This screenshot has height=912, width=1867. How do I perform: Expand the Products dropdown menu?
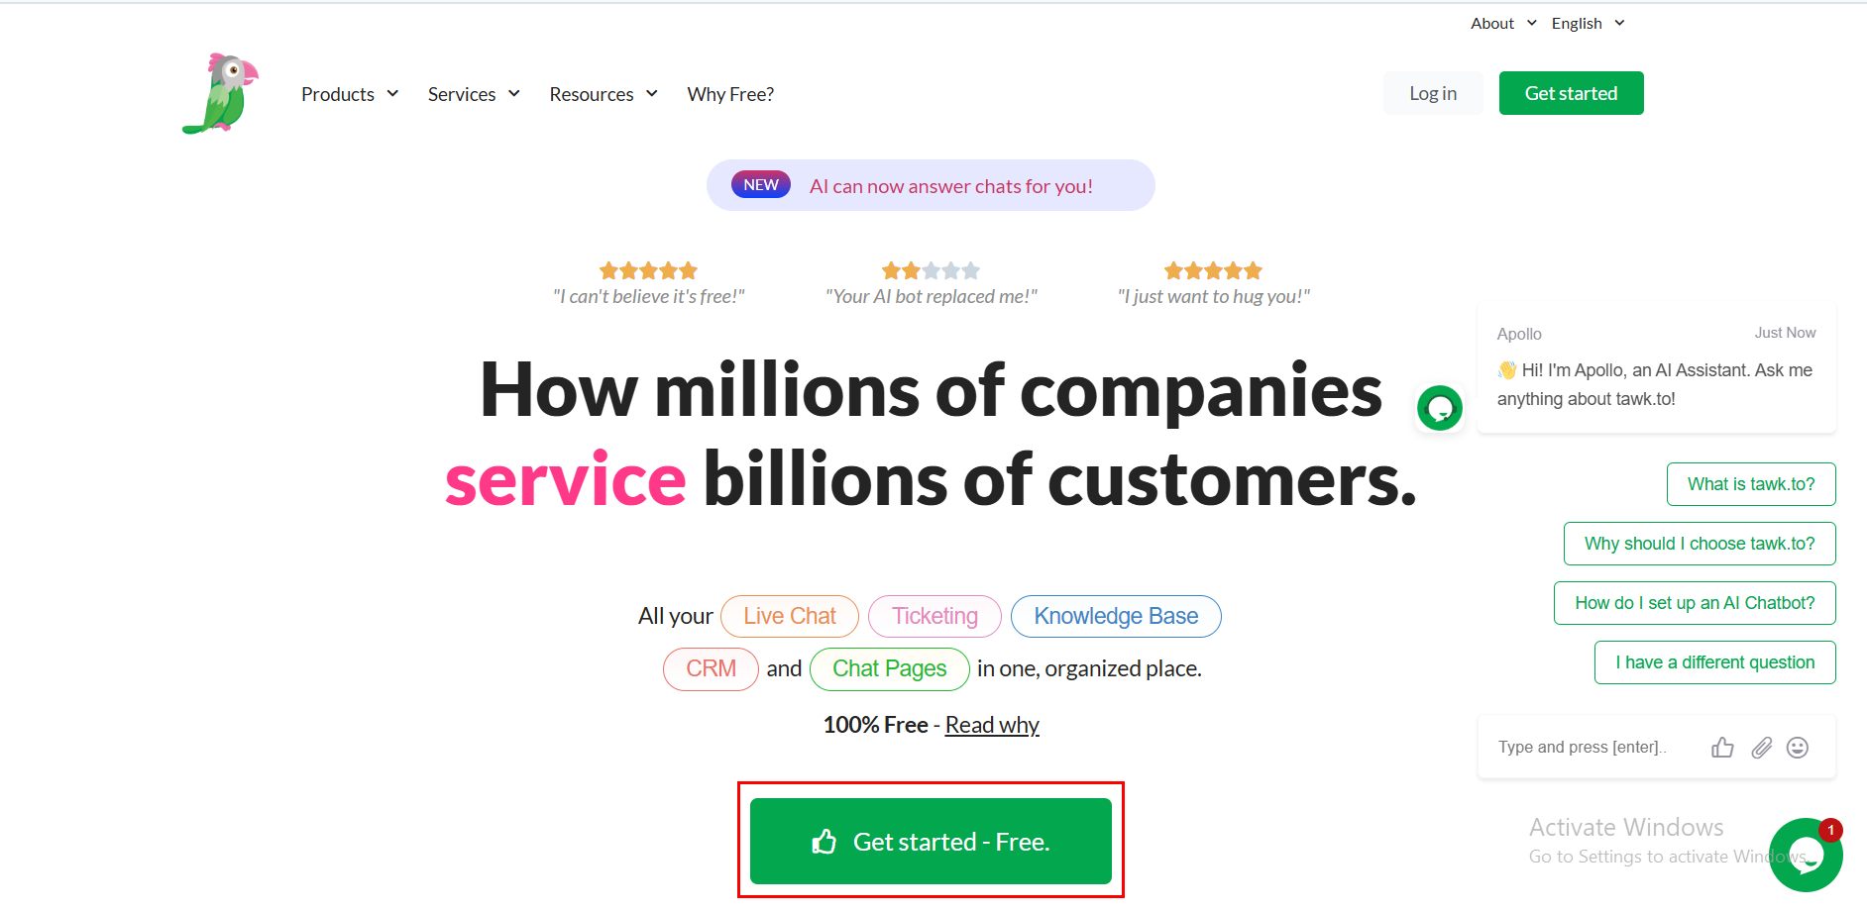(349, 94)
